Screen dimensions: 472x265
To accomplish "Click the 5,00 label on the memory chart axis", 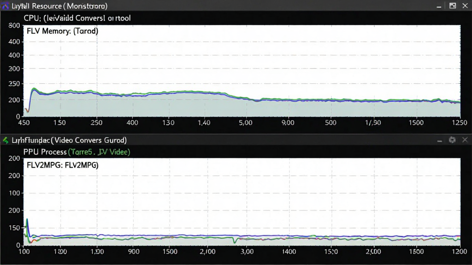I will pos(246,122).
